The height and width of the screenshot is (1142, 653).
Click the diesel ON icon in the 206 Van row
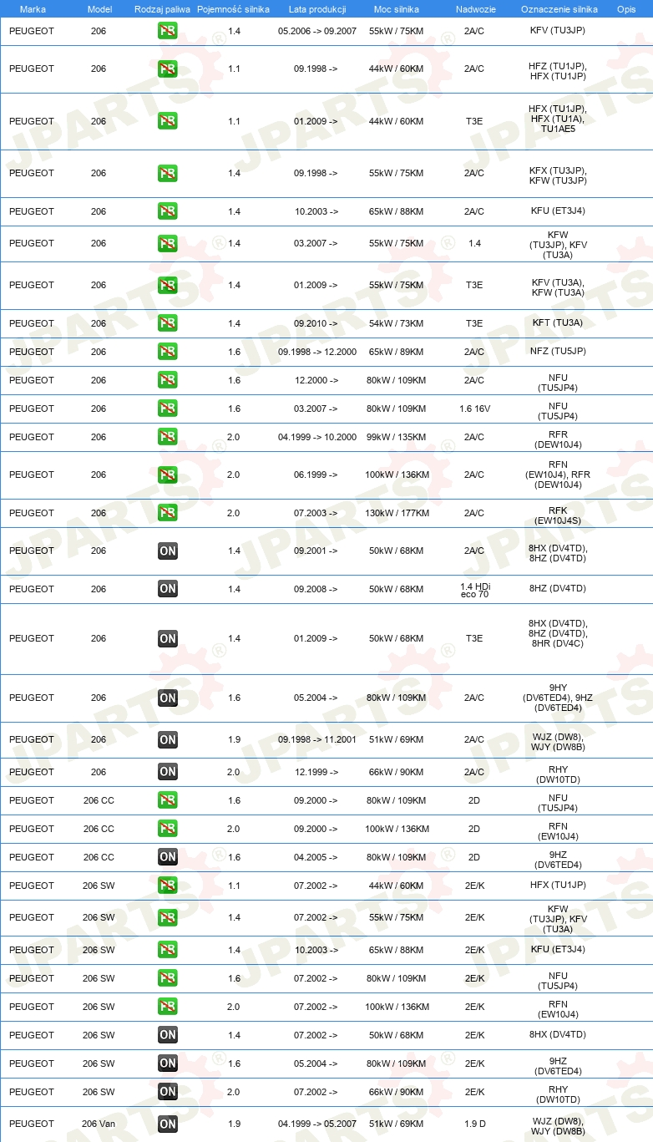[168, 1124]
